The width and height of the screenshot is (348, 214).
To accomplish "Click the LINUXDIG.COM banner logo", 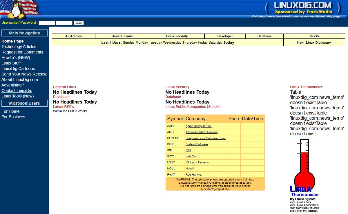I will click(x=302, y=5).
